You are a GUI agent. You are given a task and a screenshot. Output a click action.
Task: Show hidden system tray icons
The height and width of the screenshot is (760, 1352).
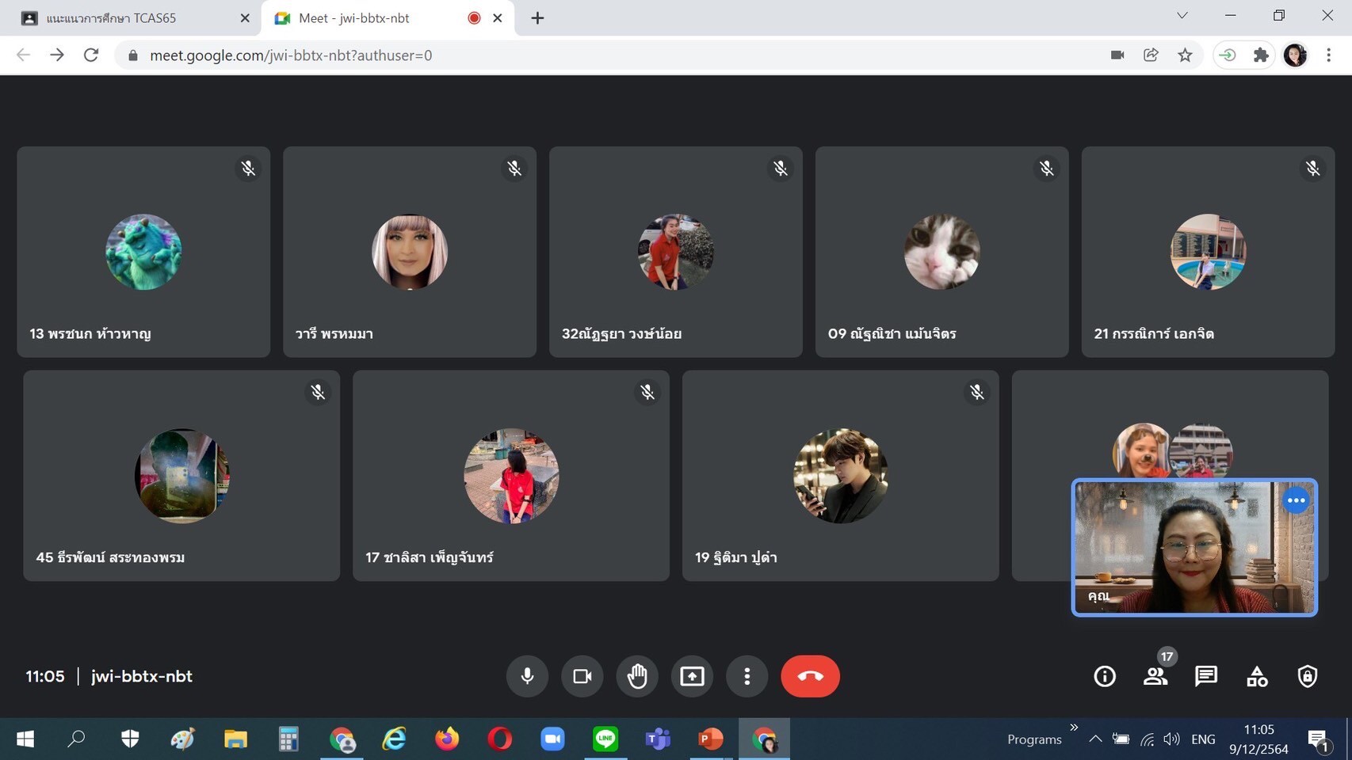(x=1095, y=739)
